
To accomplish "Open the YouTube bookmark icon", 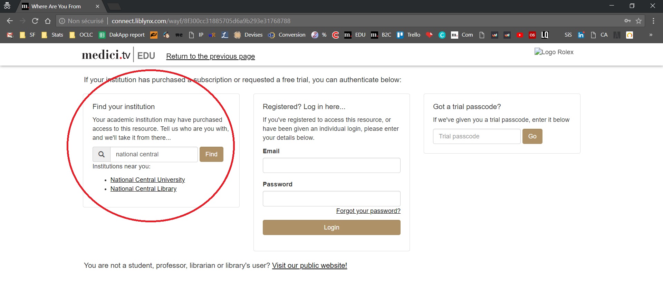I will pyautogui.click(x=519, y=35).
